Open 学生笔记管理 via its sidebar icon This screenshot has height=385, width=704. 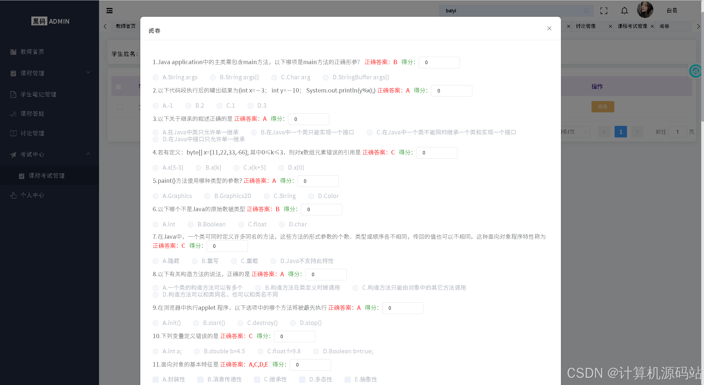(x=13, y=94)
